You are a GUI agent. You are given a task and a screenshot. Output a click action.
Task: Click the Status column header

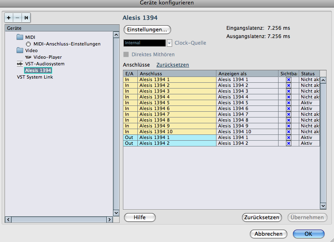coord(309,74)
